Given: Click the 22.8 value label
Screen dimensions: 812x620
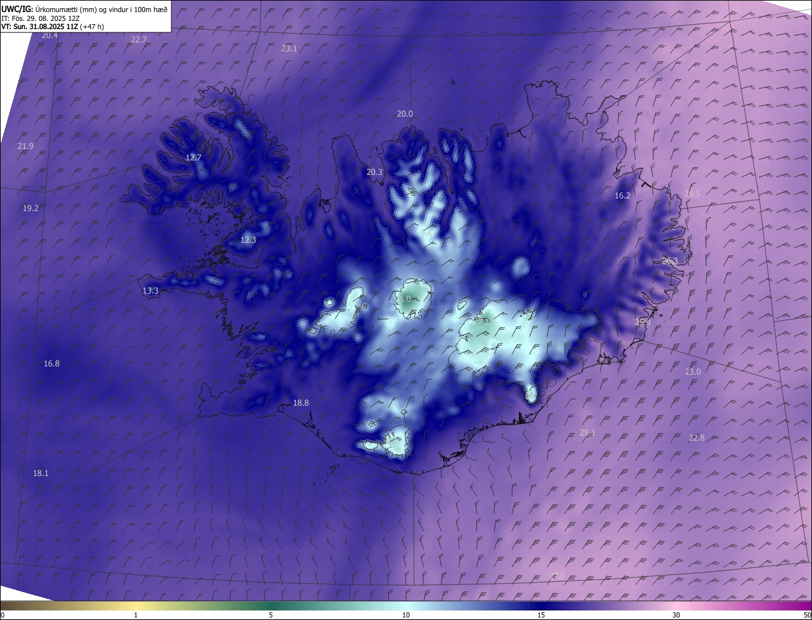Looking at the screenshot, I should pyautogui.click(x=697, y=437).
